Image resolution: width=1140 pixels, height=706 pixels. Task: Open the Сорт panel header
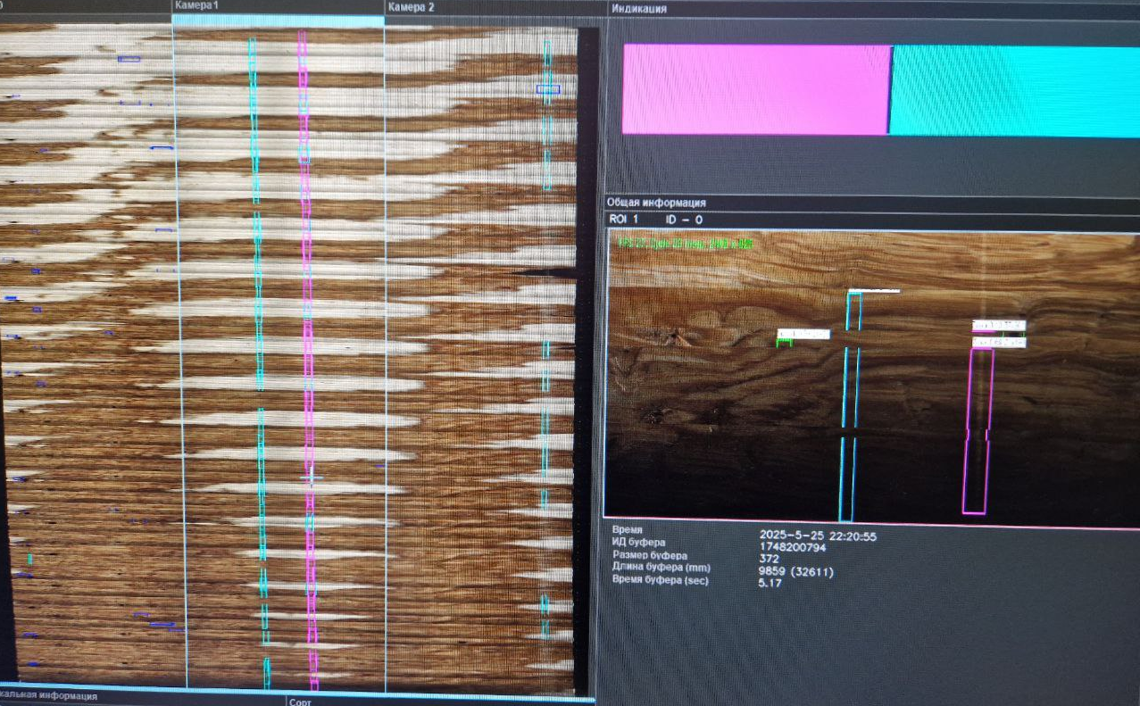[x=300, y=701]
